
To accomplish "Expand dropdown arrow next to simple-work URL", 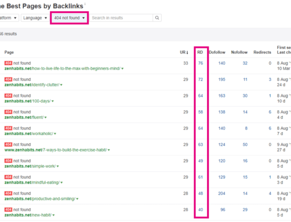I will [58, 166].
